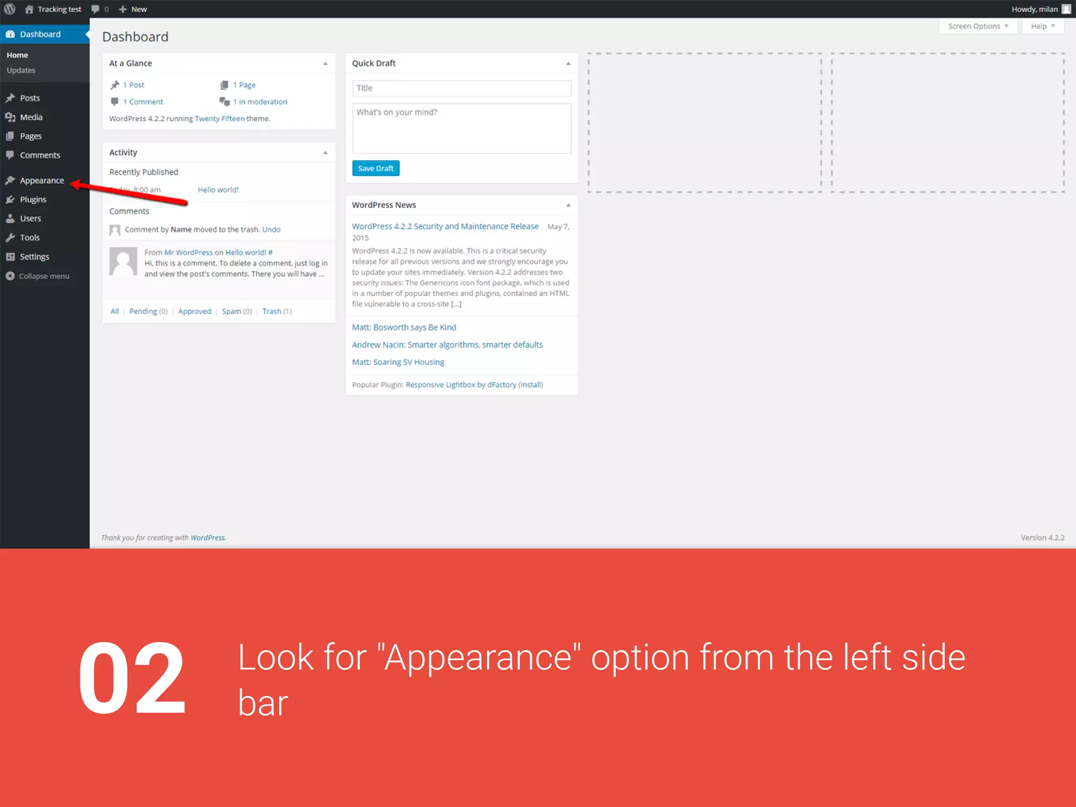Focus the What's on your mind textarea
Image resolution: width=1076 pixels, height=807 pixels.
[x=462, y=129]
